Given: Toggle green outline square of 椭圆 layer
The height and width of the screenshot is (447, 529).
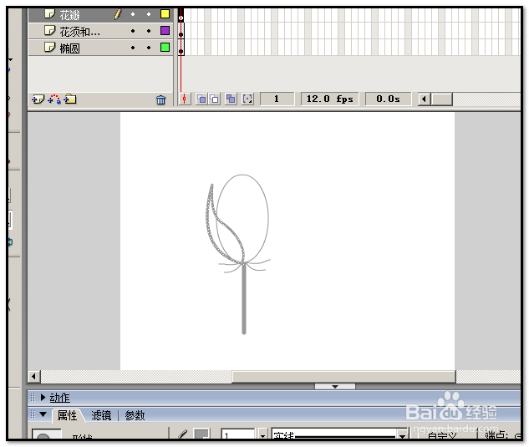Looking at the screenshot, I should [x=165, y=48].
